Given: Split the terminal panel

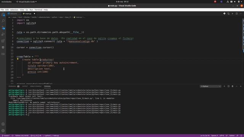Looking at the screenshot, I should coord(228,86).
